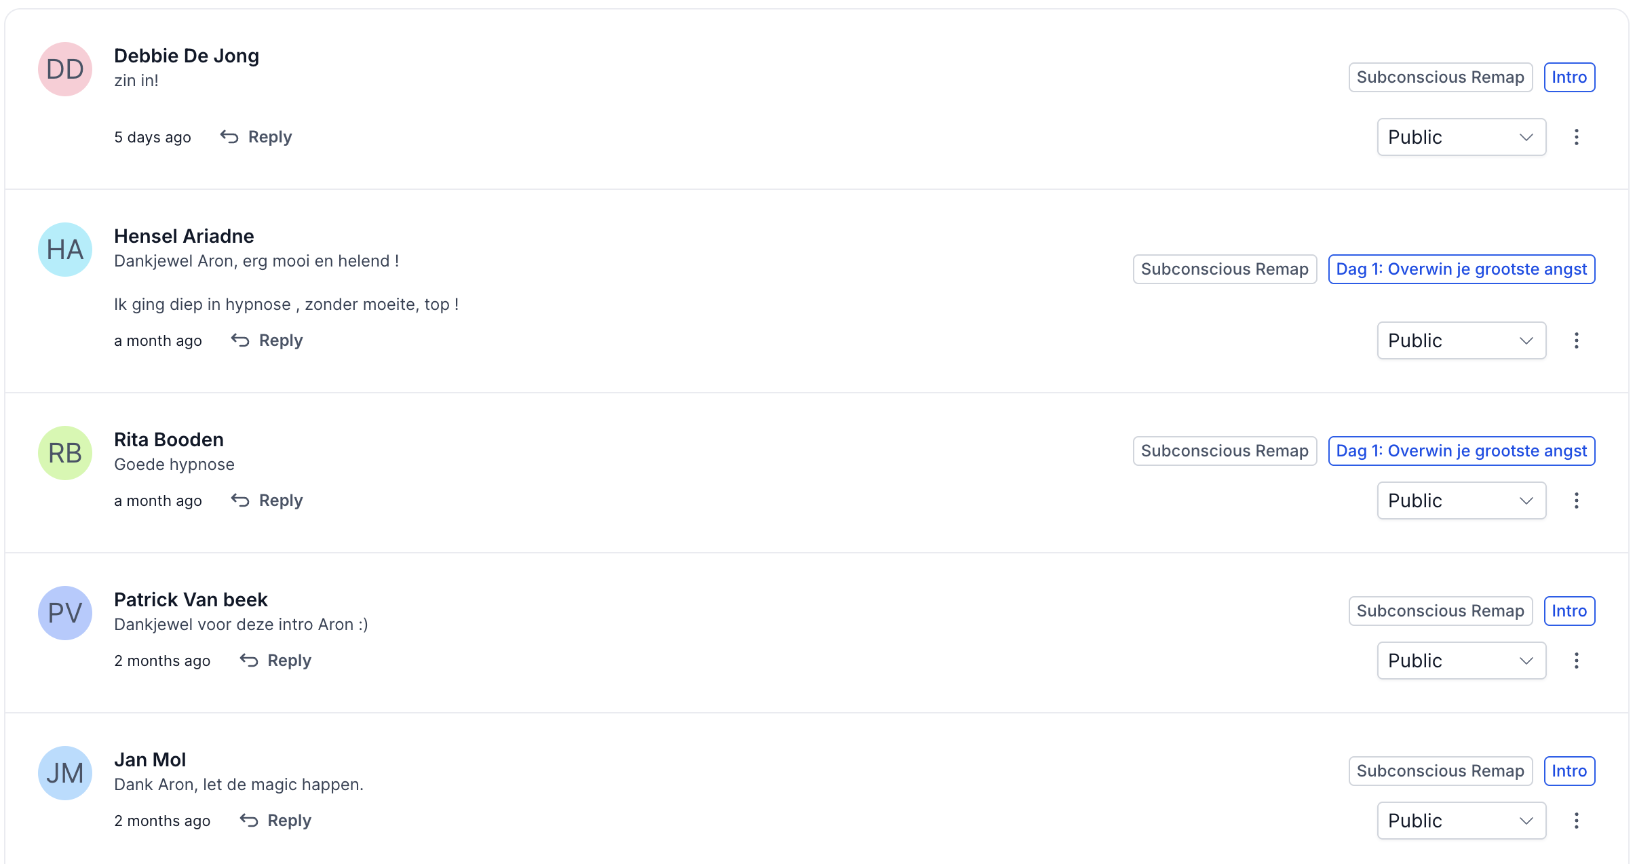
Task: Open Dag 1 lesson tag on Hensel's comment
Action: (1461, 269)
